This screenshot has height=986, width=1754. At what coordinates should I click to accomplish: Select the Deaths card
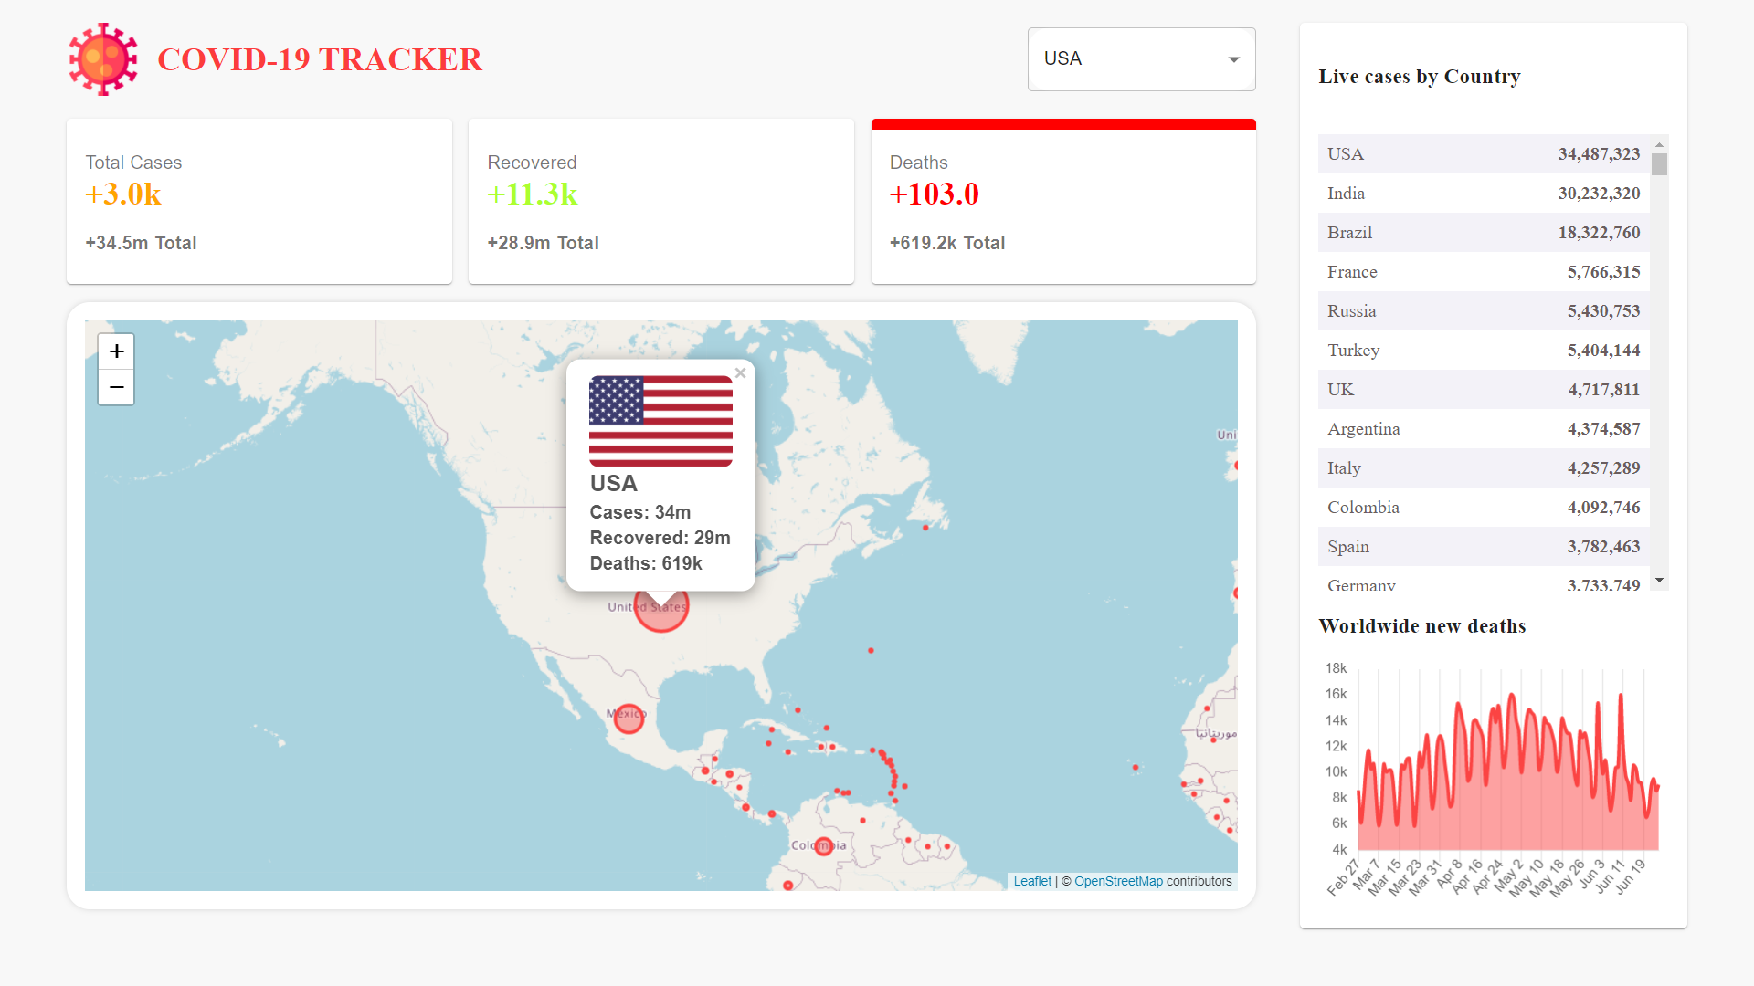coord(1063,202)
